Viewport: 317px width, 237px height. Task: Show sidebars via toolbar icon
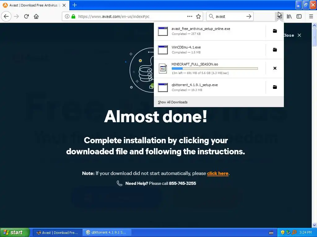pyautogui.click(x=299, y=16)
